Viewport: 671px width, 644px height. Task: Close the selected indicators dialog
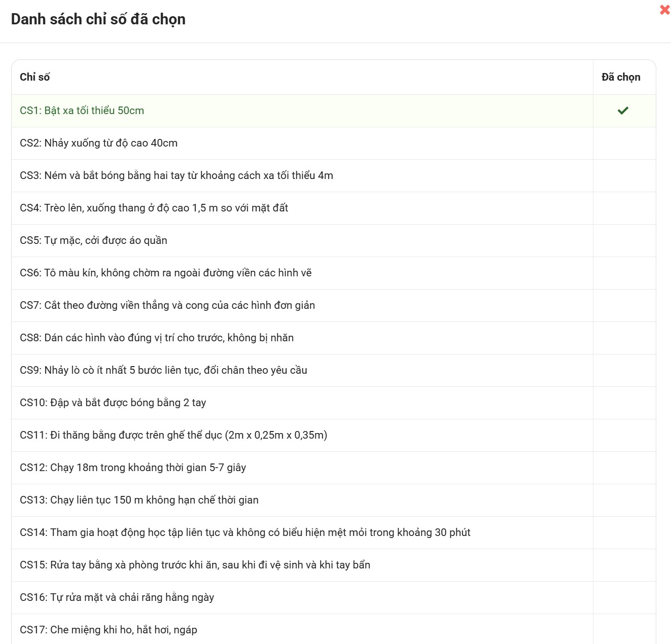coord(664,10)
